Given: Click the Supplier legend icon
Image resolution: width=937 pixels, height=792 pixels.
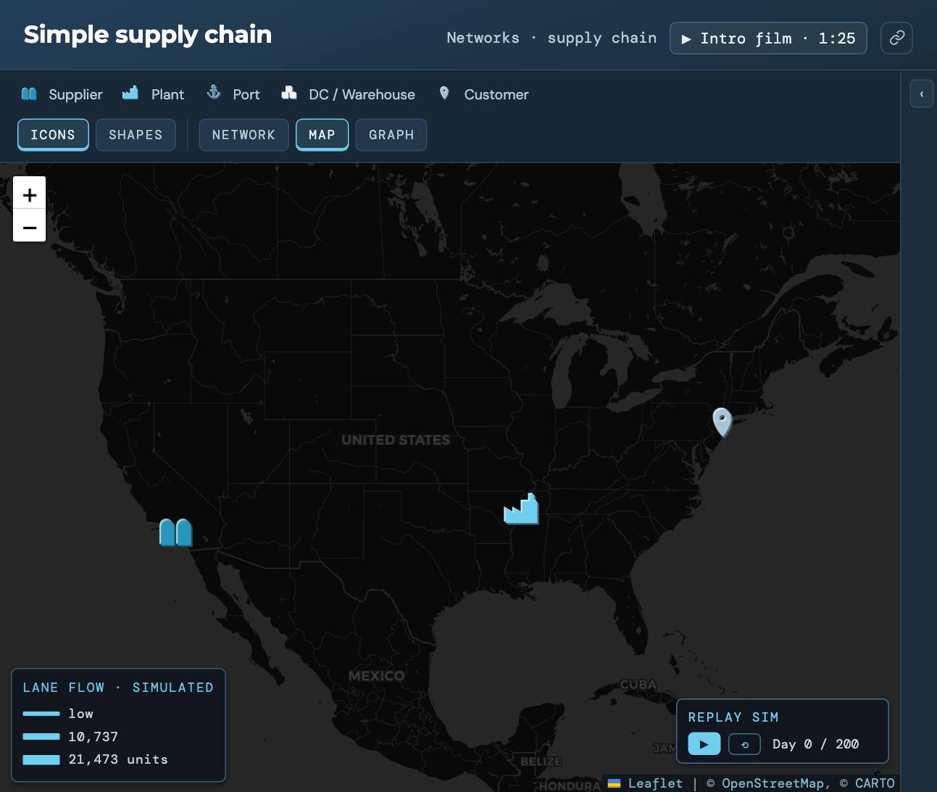Looking at the screenshot, I should point(29,94).
